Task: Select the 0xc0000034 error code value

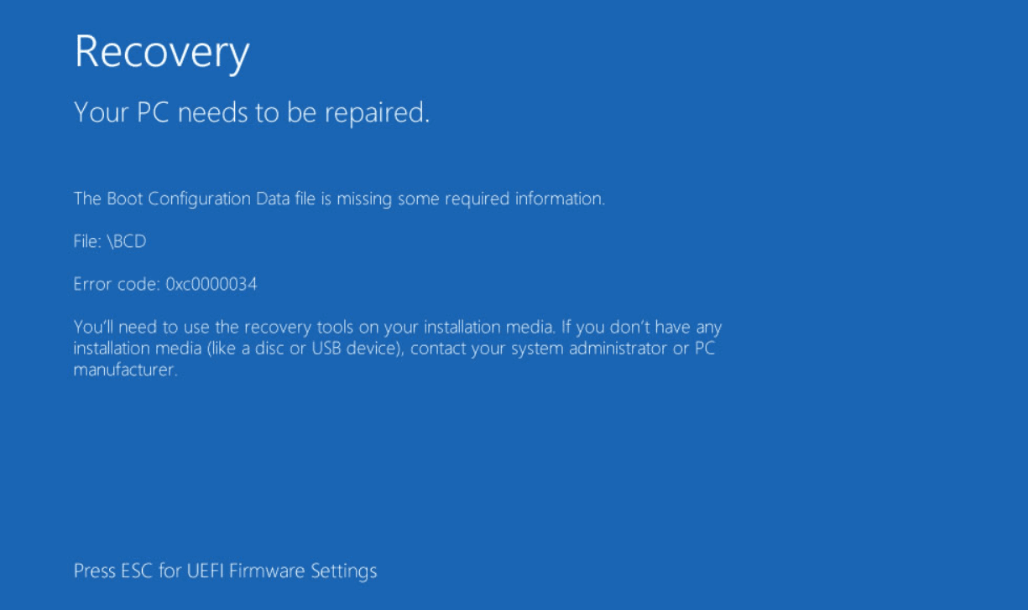Action: click(211, 285)
